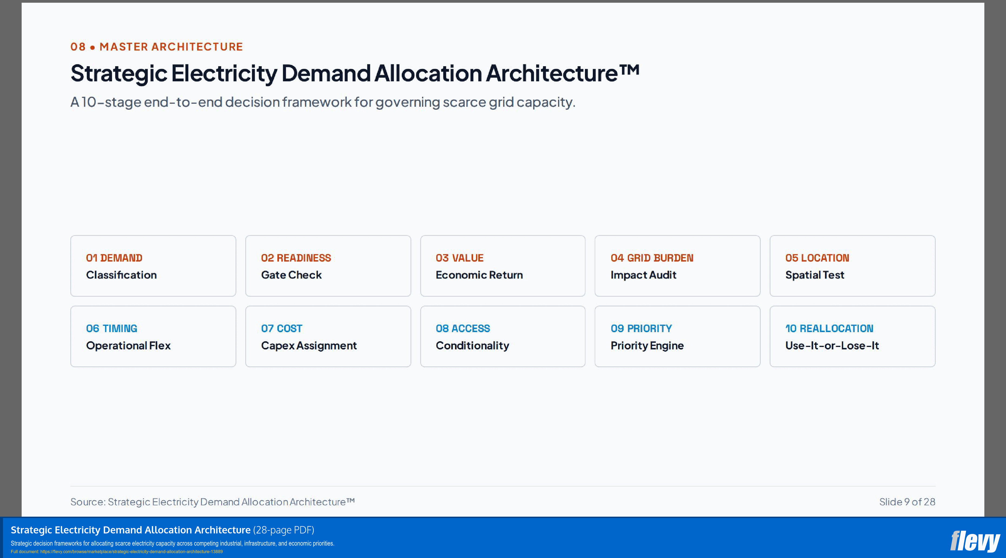The image size is (1006, 558).
Task: Click the 'Source: Strategic Electricity Demand Allocation Architecture' footnote
Action: tap(213, 502)
